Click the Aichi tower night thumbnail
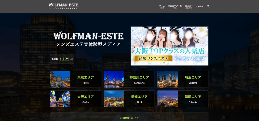This screenshot has width=259, height=121. [114, 99]
